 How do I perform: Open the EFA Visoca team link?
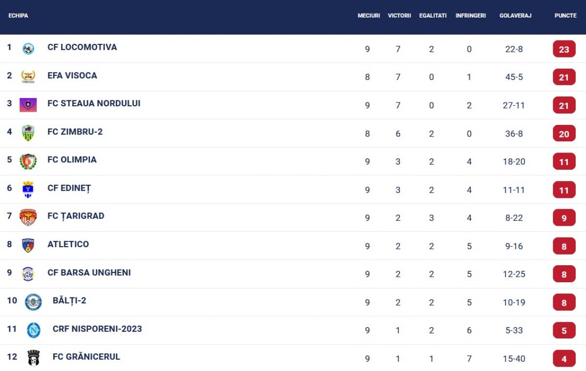pyautogui.click(x=72, y=76)
